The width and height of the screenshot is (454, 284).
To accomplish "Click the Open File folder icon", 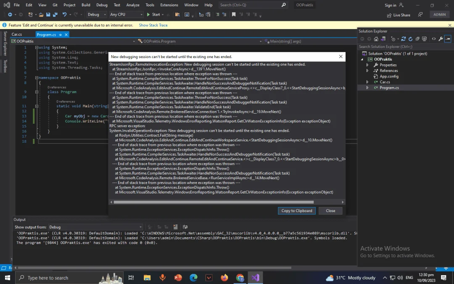I will click(41, 14).
